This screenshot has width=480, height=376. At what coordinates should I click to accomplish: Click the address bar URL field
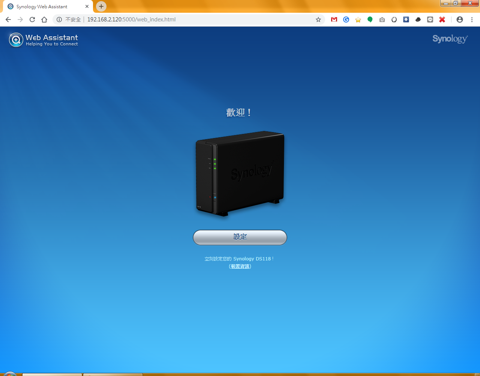pyautogui.click(x=189, y=20)
